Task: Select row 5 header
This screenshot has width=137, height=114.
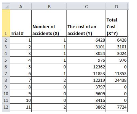Action: coord(6,60)
